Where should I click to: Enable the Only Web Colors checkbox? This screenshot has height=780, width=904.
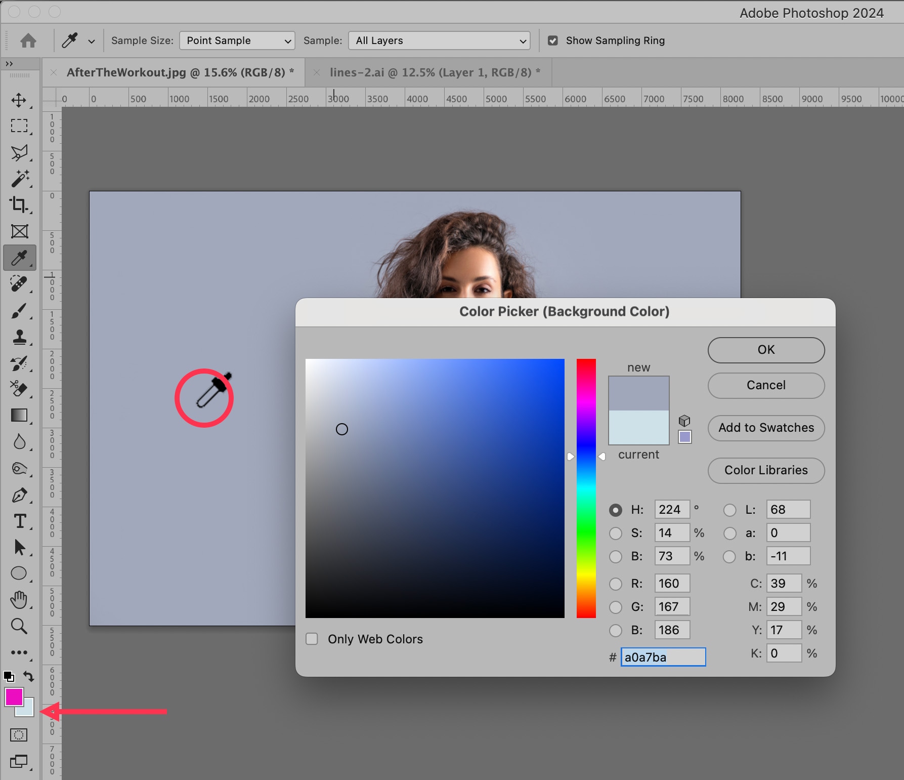click(312, 639)
